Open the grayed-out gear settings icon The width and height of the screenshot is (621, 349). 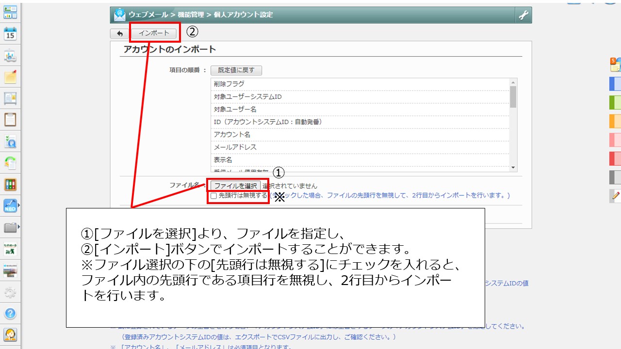pyautogui.click(x=10, y=292)
